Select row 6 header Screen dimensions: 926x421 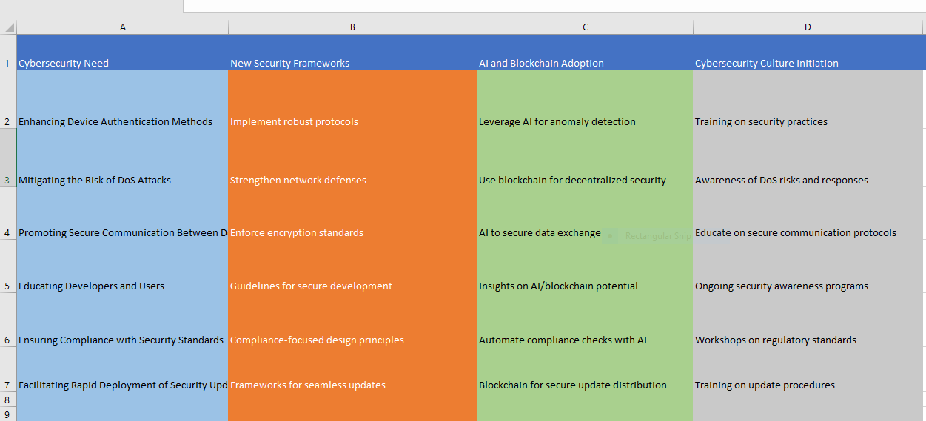click(x=8, y=320)
